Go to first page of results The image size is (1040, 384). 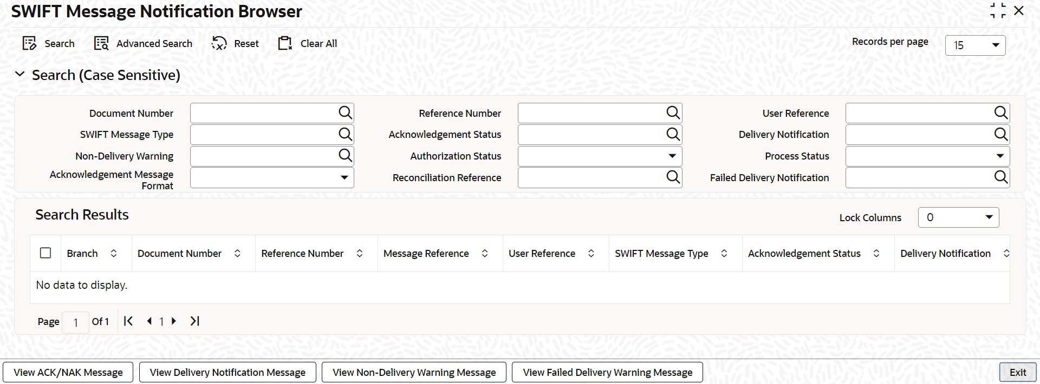coord(128,321)
